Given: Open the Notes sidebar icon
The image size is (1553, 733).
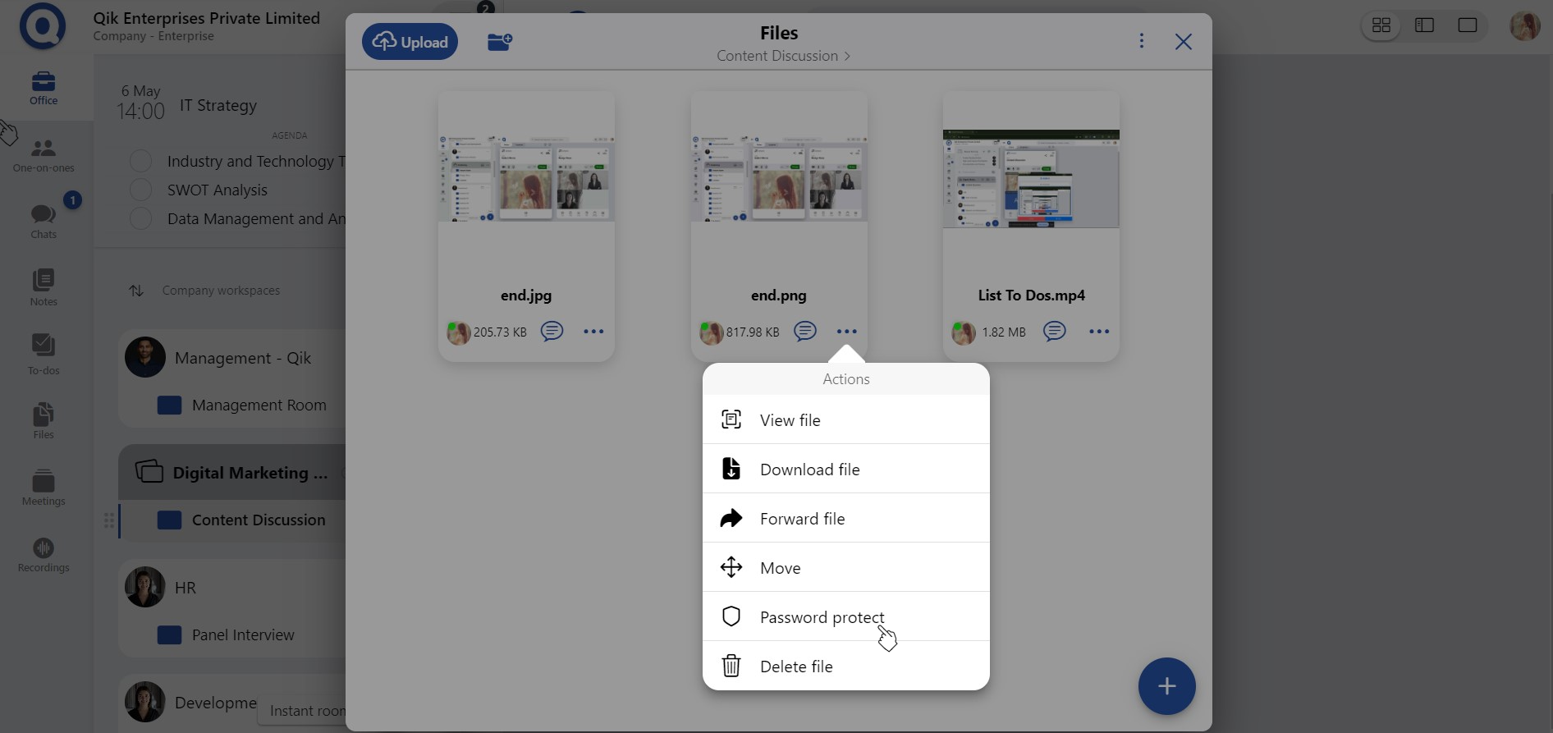Looking at the screenshot, I should coord(44,287).
